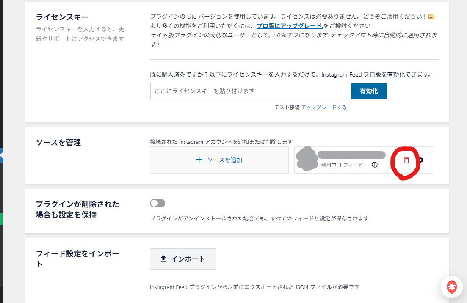Delete the connected Instagram source via trash icon
Viewport: 467px width, 303px height.
406,160
